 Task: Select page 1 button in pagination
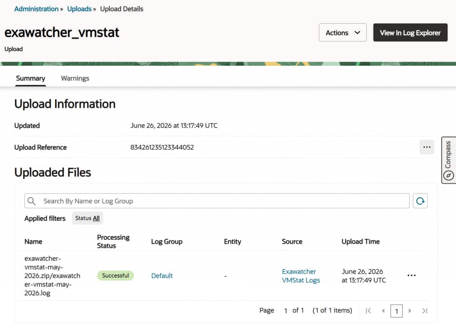(396, 311)
